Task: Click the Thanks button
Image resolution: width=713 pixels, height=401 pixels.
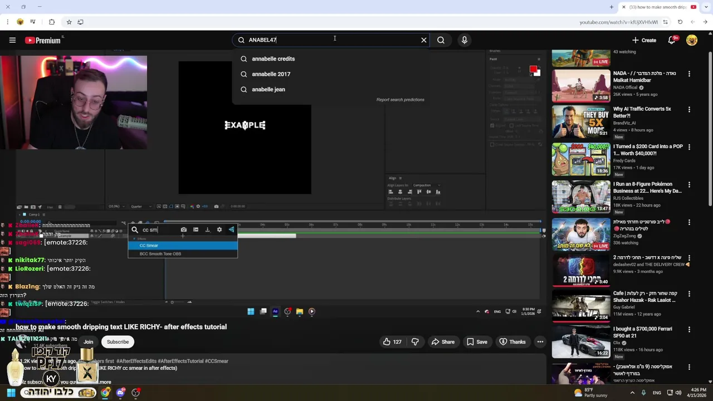Action: point(512,342)
